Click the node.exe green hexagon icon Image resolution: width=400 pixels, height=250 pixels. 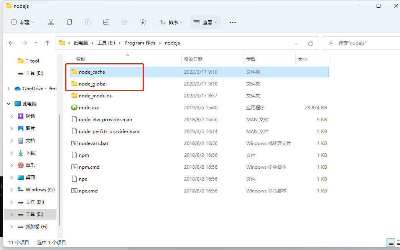[x=74, y=107]
